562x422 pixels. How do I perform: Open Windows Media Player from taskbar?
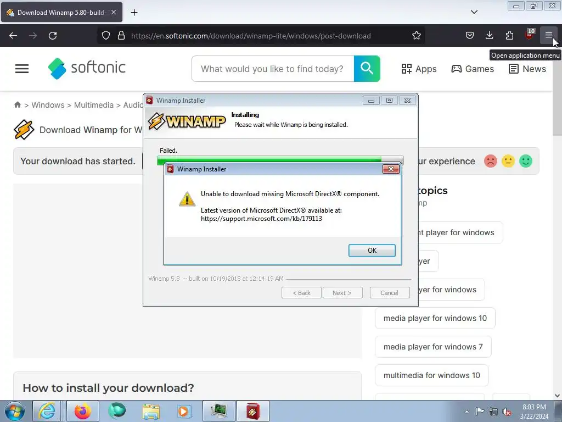tap(183, 411)
